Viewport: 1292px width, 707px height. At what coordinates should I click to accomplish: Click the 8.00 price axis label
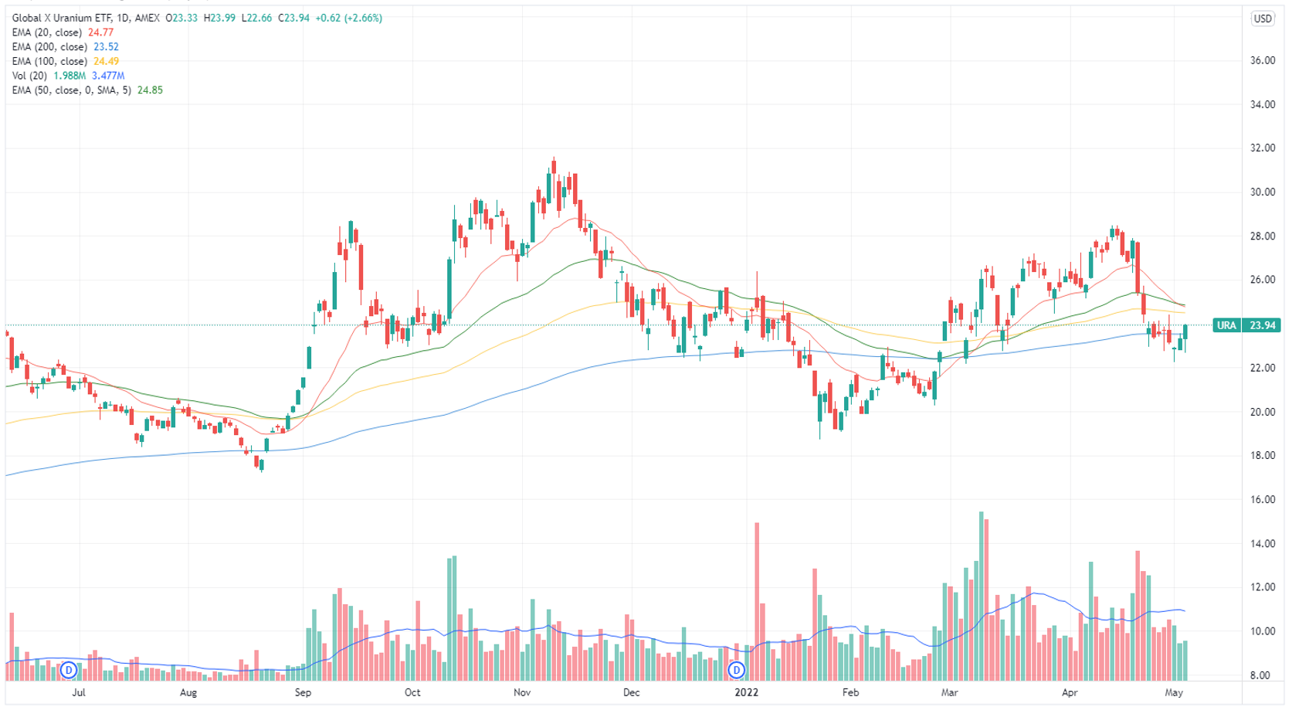1260,675
